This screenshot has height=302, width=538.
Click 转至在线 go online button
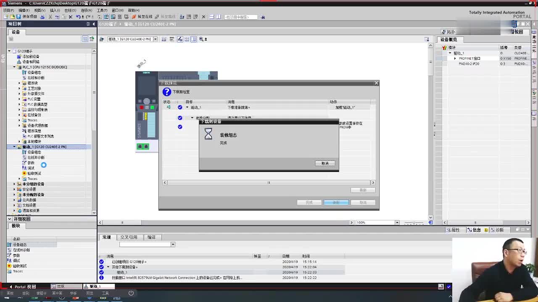[x=142, y=17]
